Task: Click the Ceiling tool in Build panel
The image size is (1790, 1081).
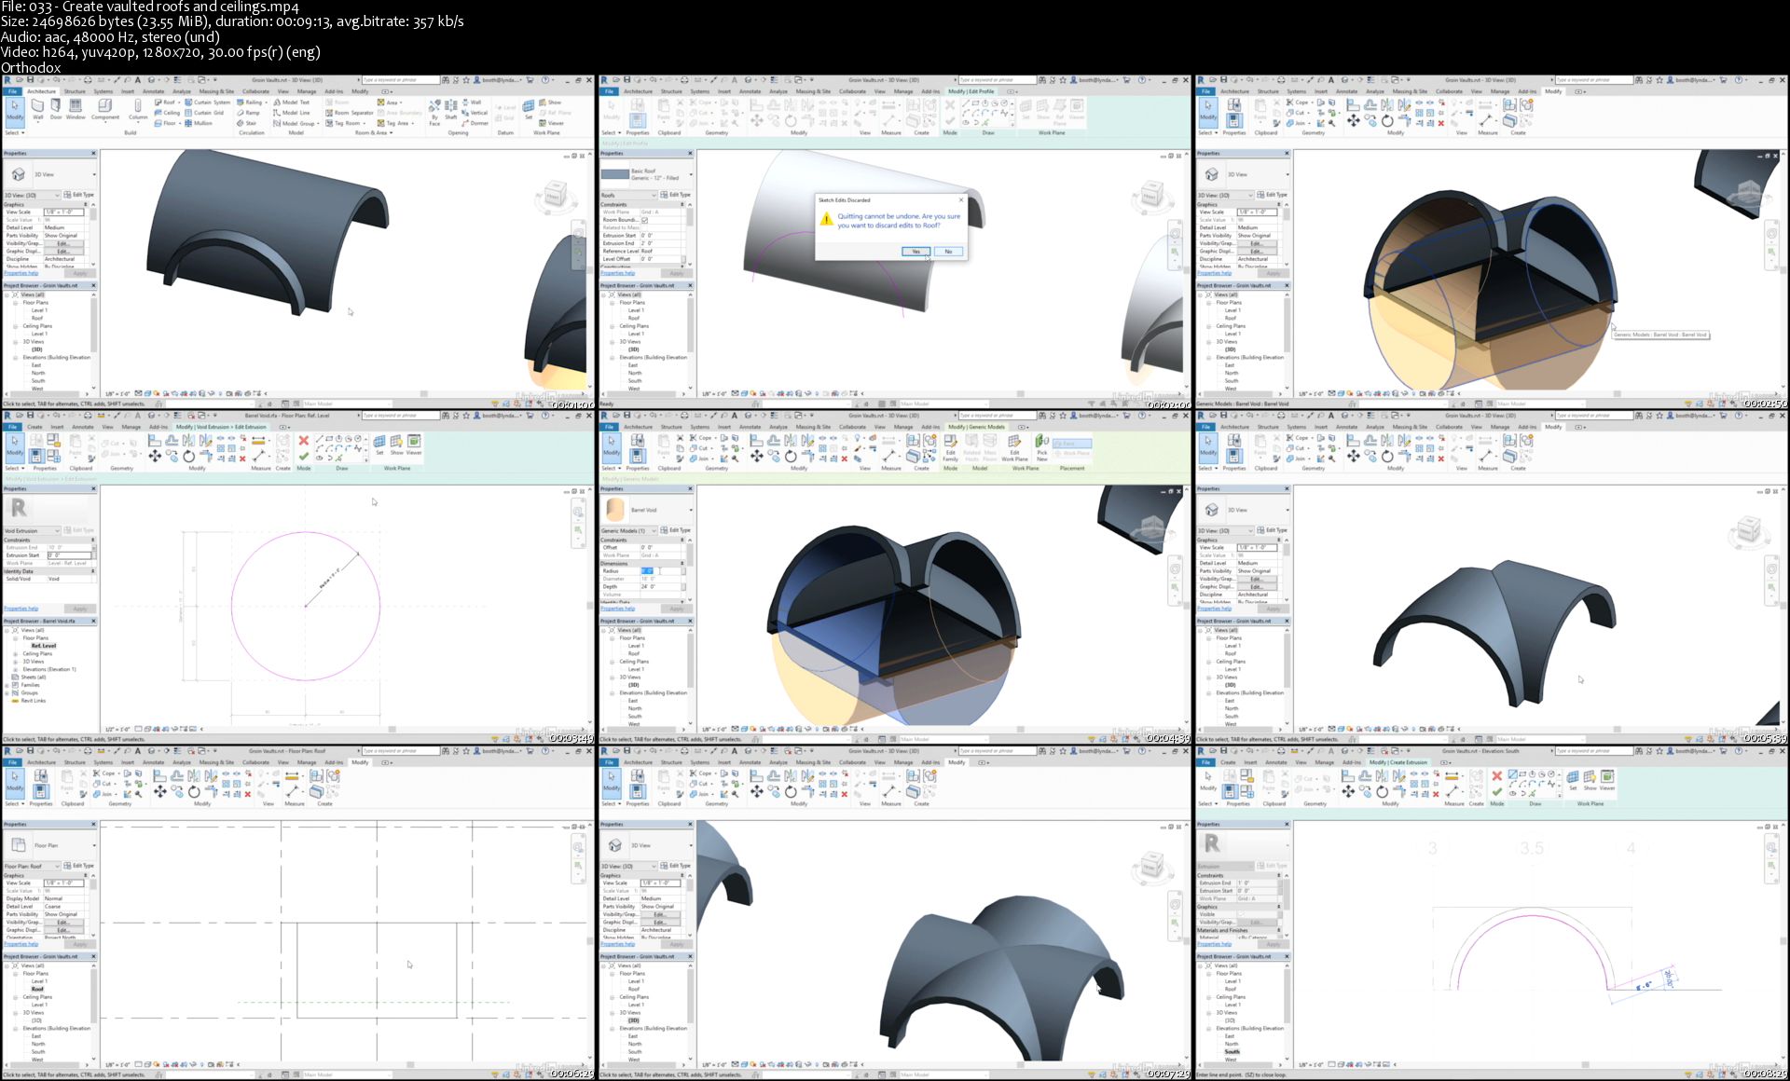Action: [168, 113]
